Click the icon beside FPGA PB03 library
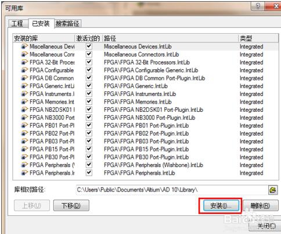Viewport: 281px width, 234px height. tap(24, 141)
